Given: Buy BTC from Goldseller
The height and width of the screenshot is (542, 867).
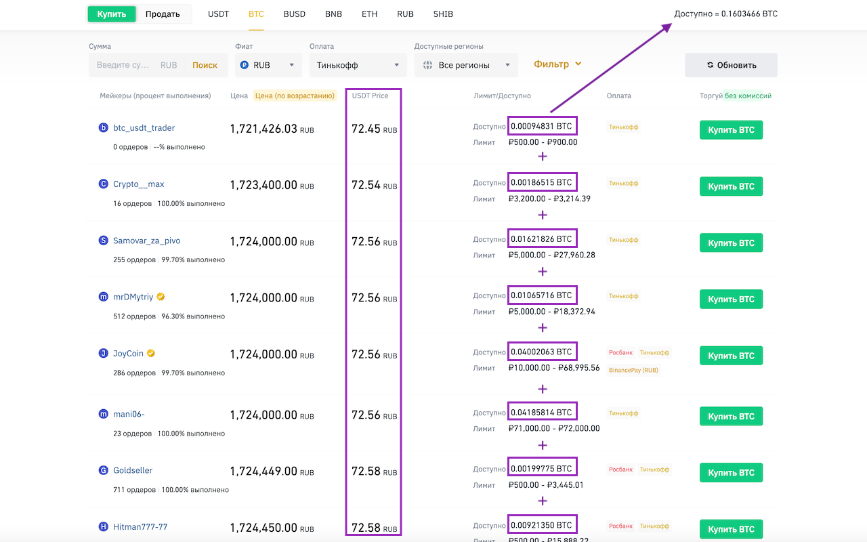Looking at the screenshot, I should (731, 472).
